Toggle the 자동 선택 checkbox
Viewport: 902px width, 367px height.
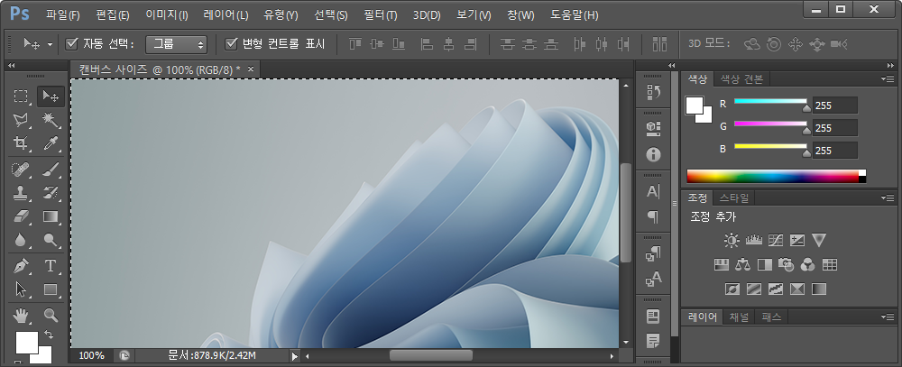(x=72, y=43)
